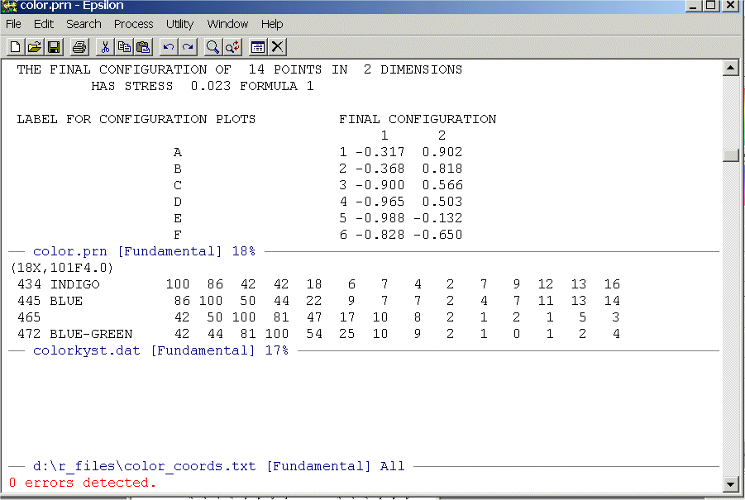Click the scrollbar up arrow
The width and height of the screenshot is (745, 500).
pos(730,69)
